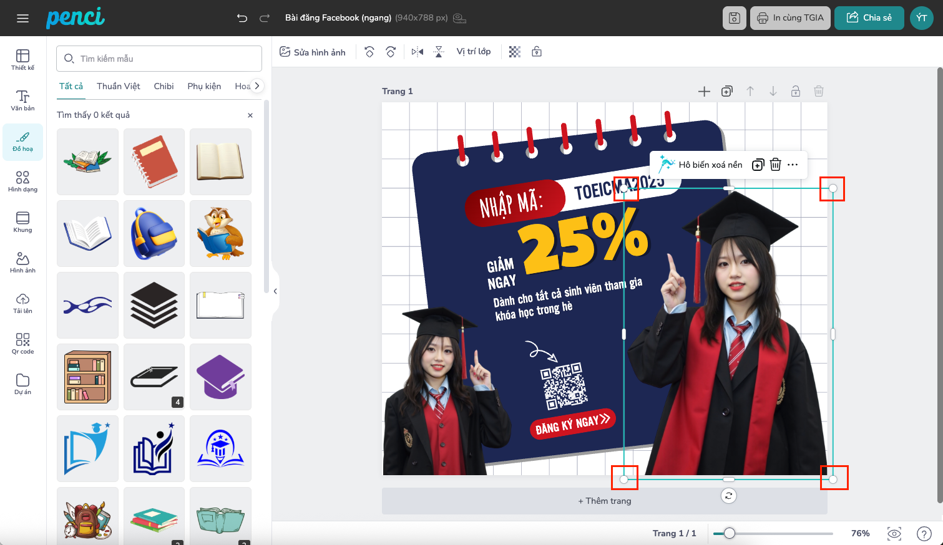The height and width of the screenshot is (545, 943).
Task: Open the Vị trí lớp dropdown
Action: (x=473, y=52)
